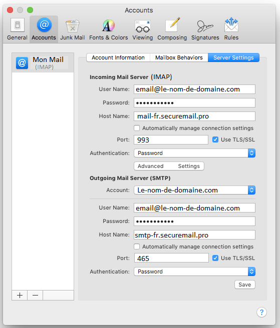
Task: Click the incoming Host Name field
Action: [194, 116]
